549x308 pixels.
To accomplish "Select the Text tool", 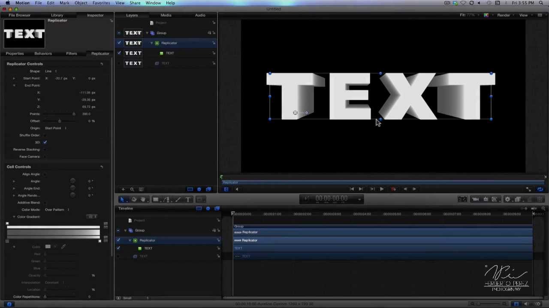I will [188, 199].
